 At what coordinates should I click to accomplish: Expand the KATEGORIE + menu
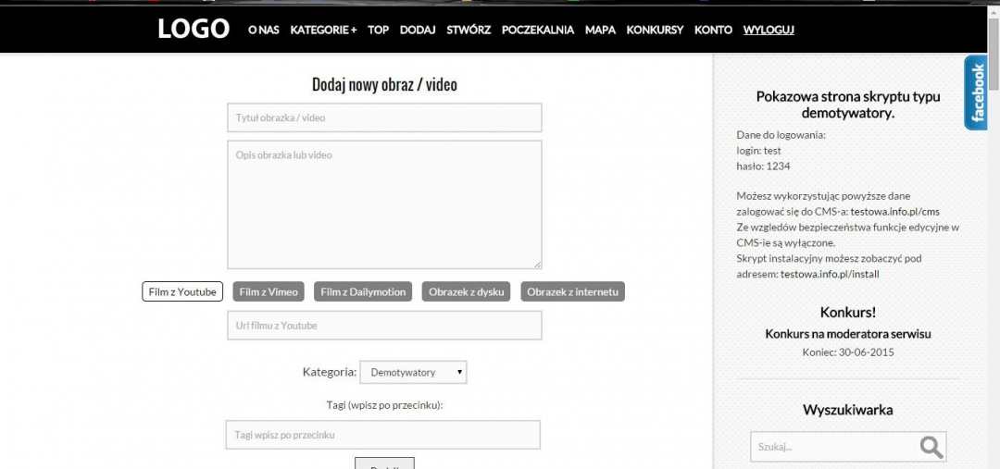click(323, 30)
